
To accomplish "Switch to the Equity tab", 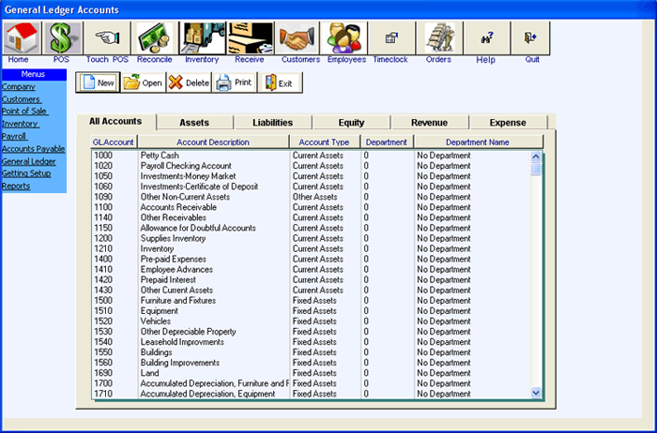I will [x=351, y=123].
